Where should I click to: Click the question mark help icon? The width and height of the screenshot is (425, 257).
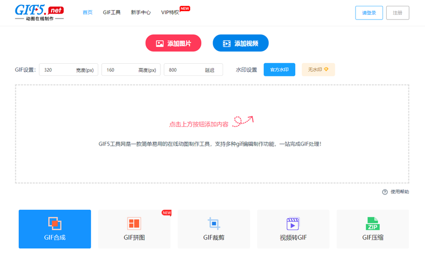click(385, 192)
